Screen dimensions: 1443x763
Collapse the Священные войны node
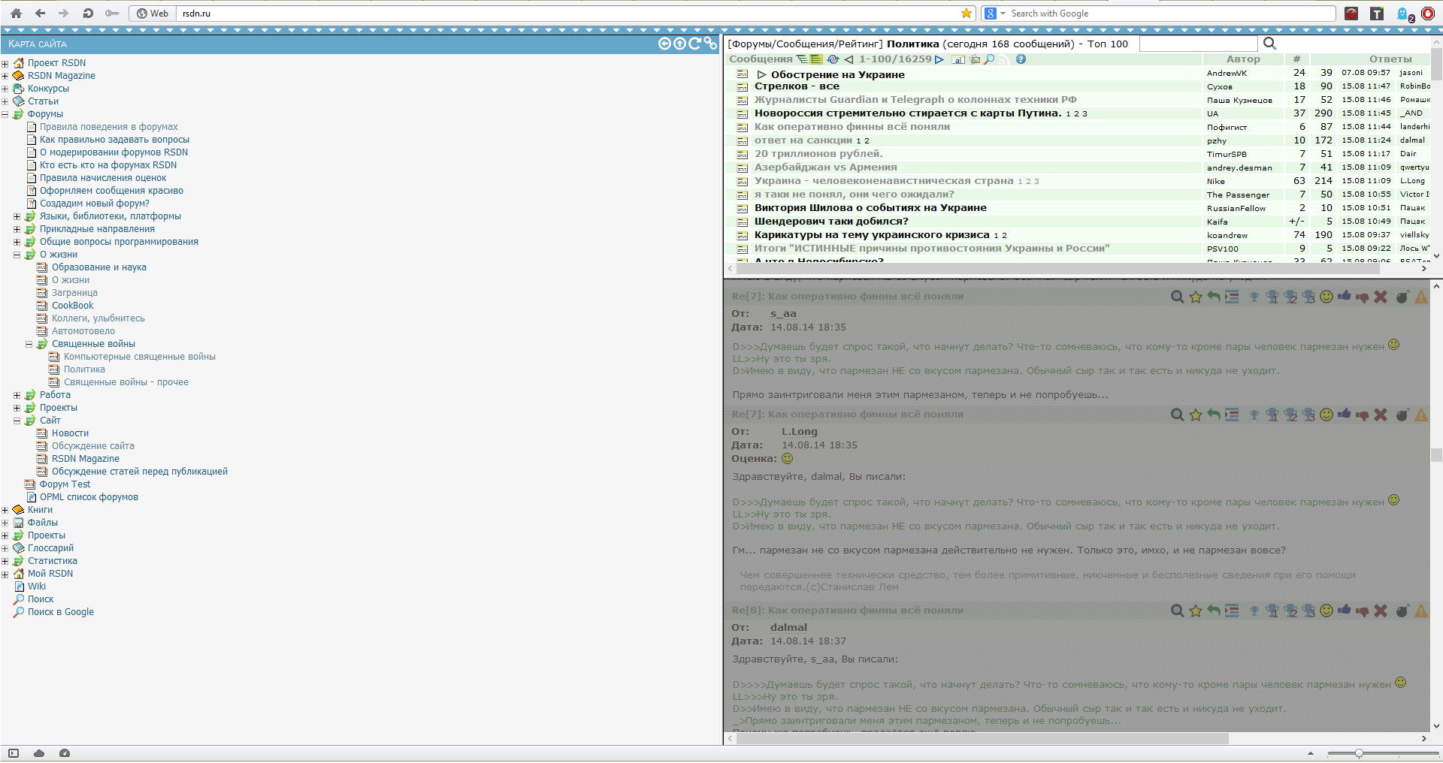click(29, 345)
